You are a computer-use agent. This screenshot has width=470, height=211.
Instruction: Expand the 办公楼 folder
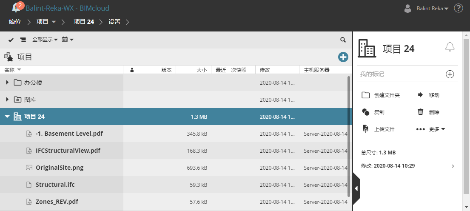pos(8,83)
